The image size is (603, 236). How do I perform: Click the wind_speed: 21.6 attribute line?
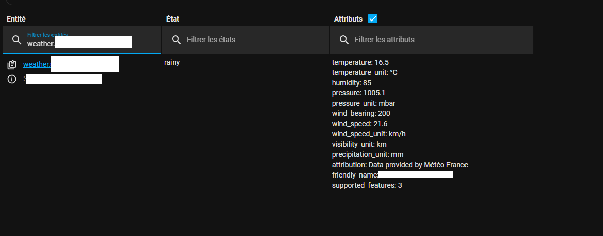(x=359, y=124)
